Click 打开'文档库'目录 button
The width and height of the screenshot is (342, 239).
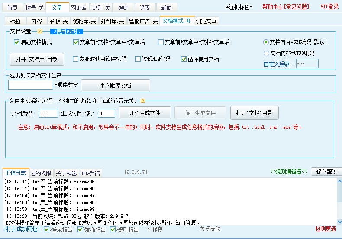[37, 59]
